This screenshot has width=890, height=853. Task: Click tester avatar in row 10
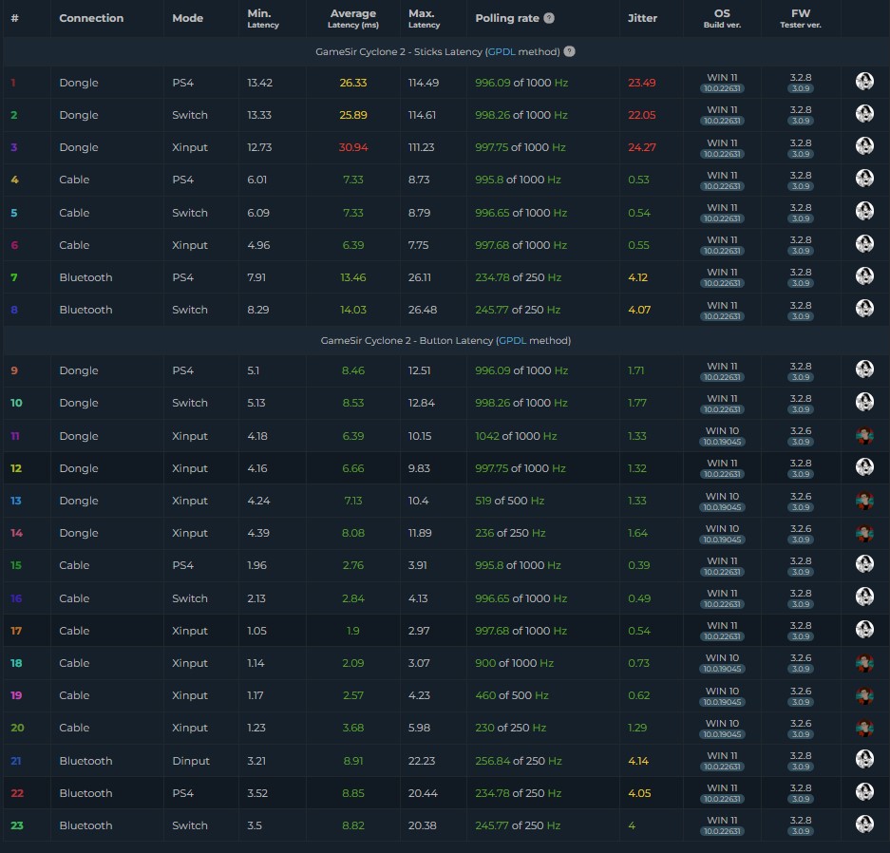(x=864, y=401)
